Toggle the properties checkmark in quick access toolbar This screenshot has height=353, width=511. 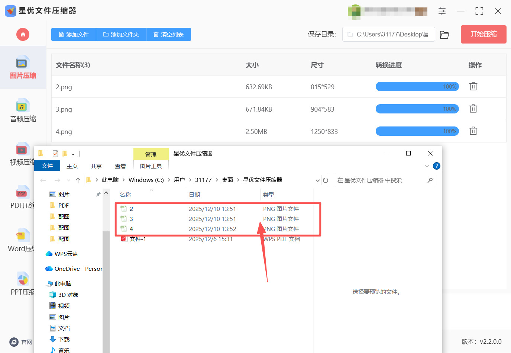click(55, 154)
